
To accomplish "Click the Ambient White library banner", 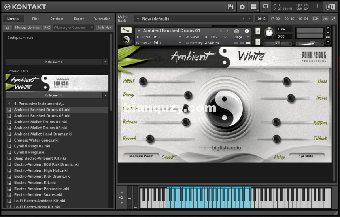I will pyautogui.click(x=57, y=83).
